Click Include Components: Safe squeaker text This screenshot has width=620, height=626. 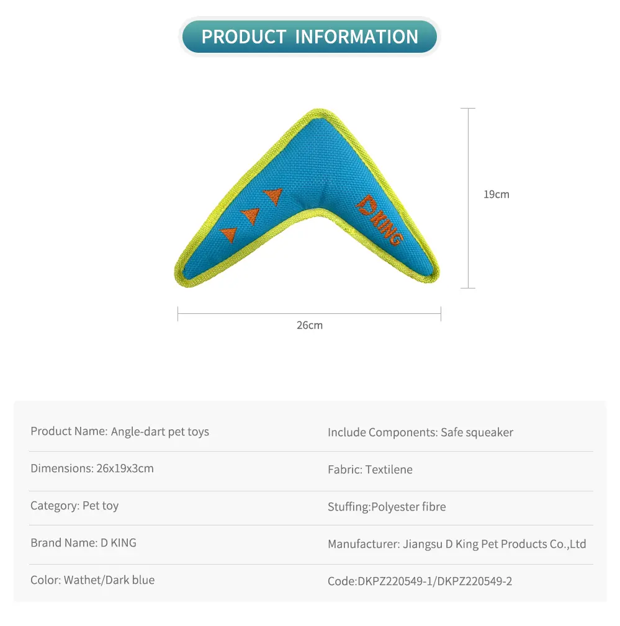coord(420,432)
